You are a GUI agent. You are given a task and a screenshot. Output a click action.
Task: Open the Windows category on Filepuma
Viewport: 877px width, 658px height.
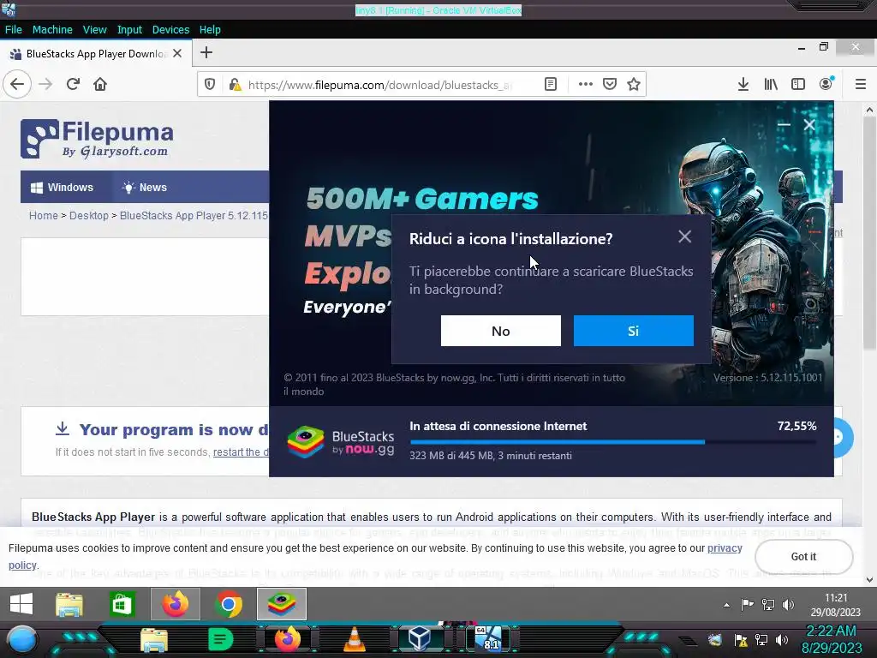click(x=62, y=188)
